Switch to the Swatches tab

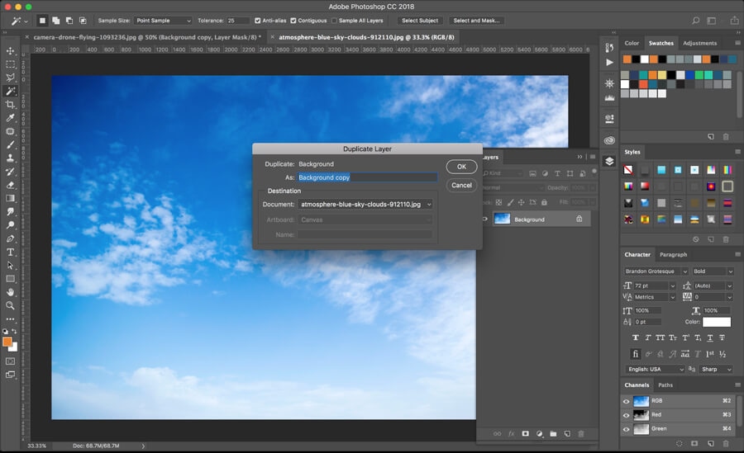[661, 43]
